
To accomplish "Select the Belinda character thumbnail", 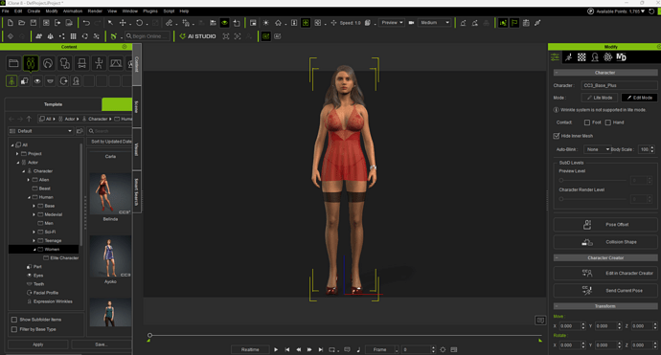I will (x=110, y=193).
